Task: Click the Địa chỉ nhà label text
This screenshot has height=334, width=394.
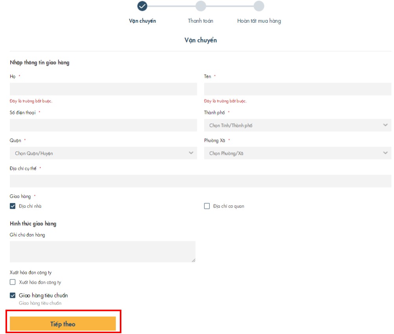Action: coord(30,206)
